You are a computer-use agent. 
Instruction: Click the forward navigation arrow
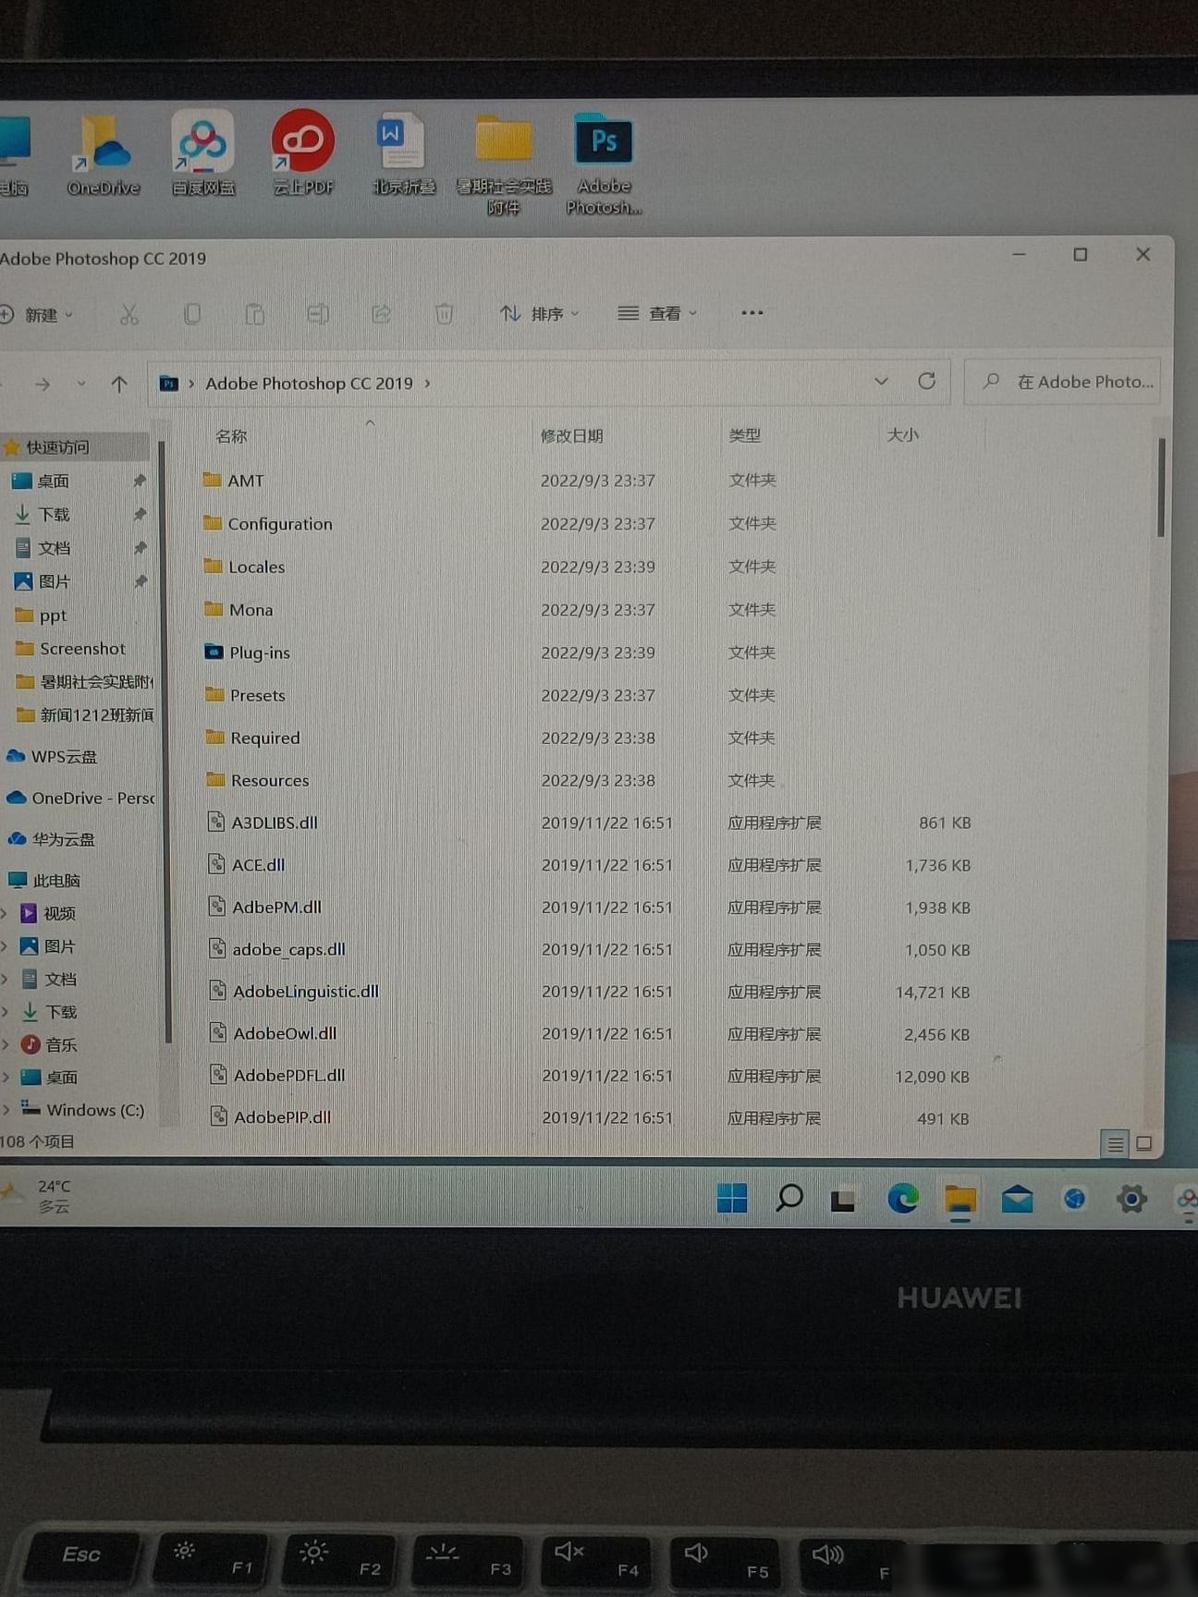pyautogui.click(x=43, y=384)
